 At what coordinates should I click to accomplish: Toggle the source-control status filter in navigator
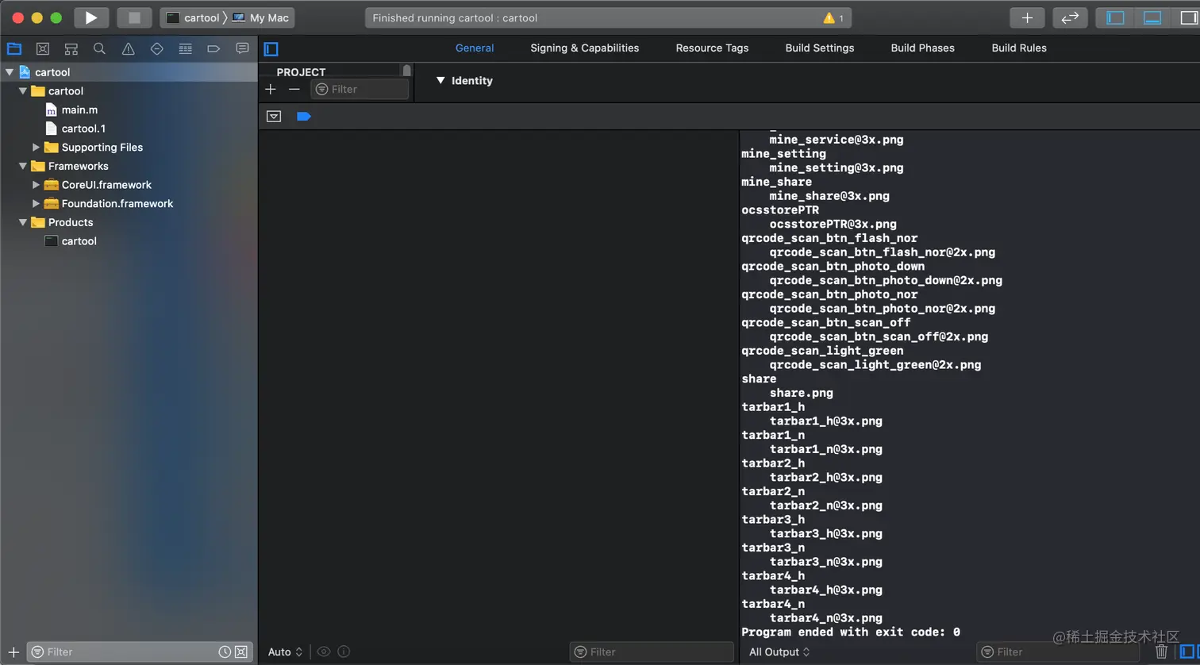[x=241, y=652]
